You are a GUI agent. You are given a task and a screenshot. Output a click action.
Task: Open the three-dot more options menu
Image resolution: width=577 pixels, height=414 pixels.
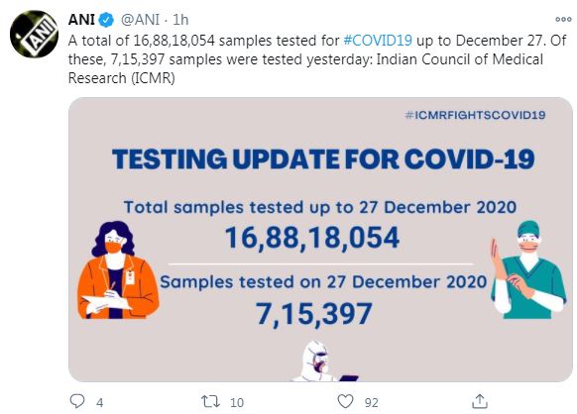pyautogui.click(x=563, y=20)
